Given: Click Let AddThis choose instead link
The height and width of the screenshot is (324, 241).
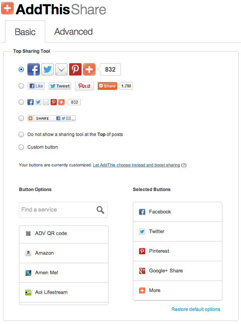Looking at the screenshot, I should 137,165.
